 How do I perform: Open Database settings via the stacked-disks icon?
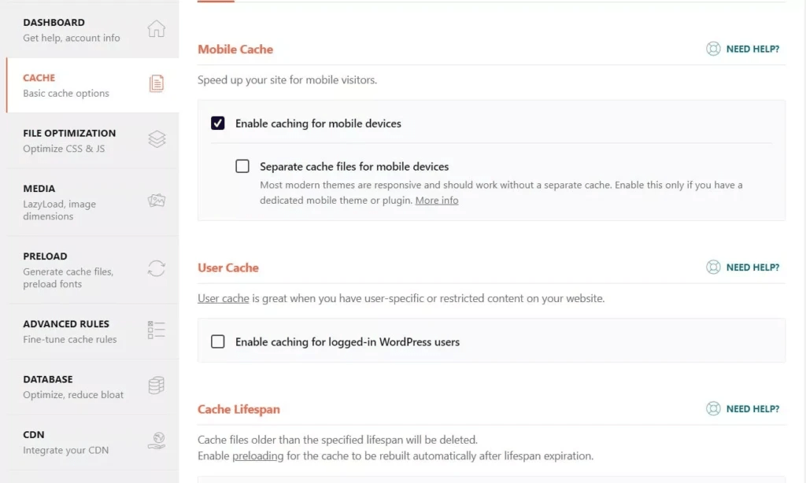(x=157, y=385)
